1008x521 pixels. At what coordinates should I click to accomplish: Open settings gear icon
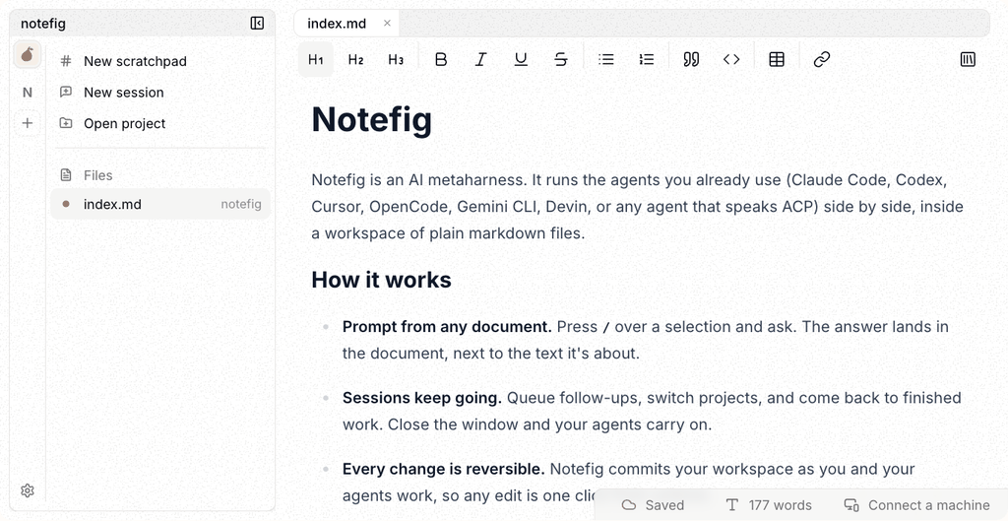pos(27,490)
